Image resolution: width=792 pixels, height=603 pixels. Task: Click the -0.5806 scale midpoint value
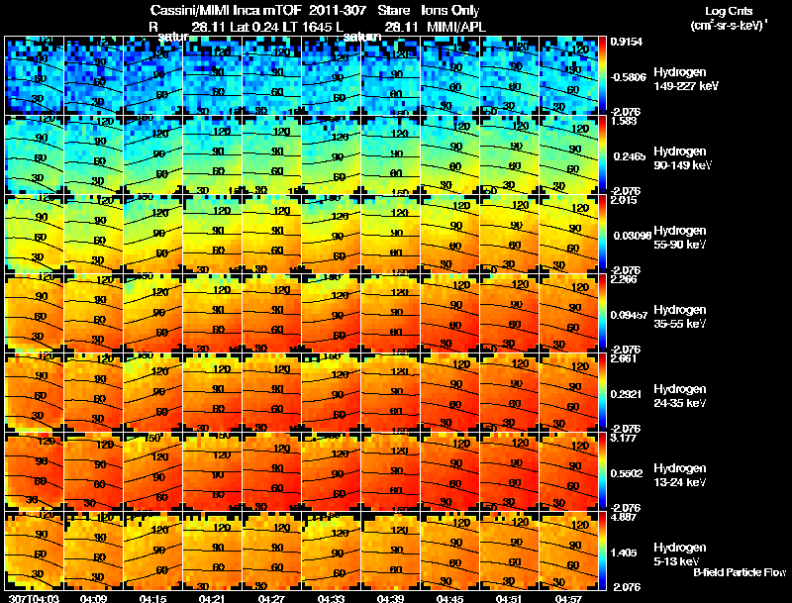[x=628, y=77]
